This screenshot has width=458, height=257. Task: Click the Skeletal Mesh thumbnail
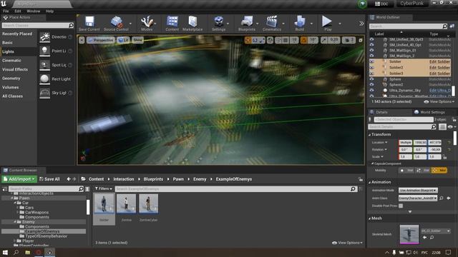(x=409, y=234)
